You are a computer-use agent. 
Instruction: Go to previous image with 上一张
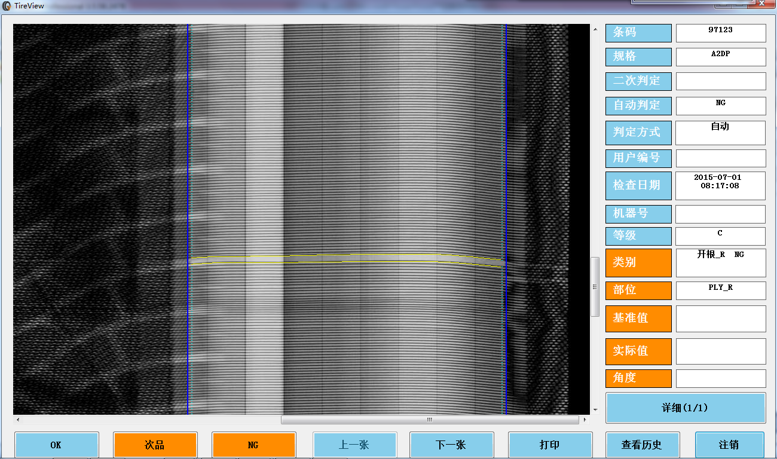point(354,445)
